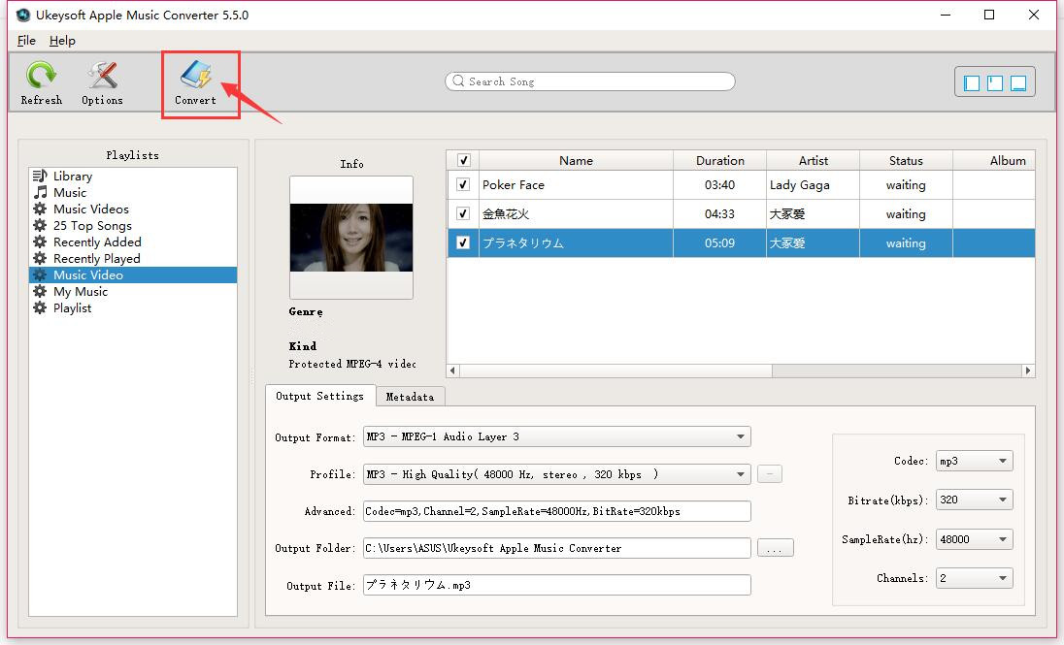Click the song list horizontal scrollbar thumb

click(x=616, y=371)
